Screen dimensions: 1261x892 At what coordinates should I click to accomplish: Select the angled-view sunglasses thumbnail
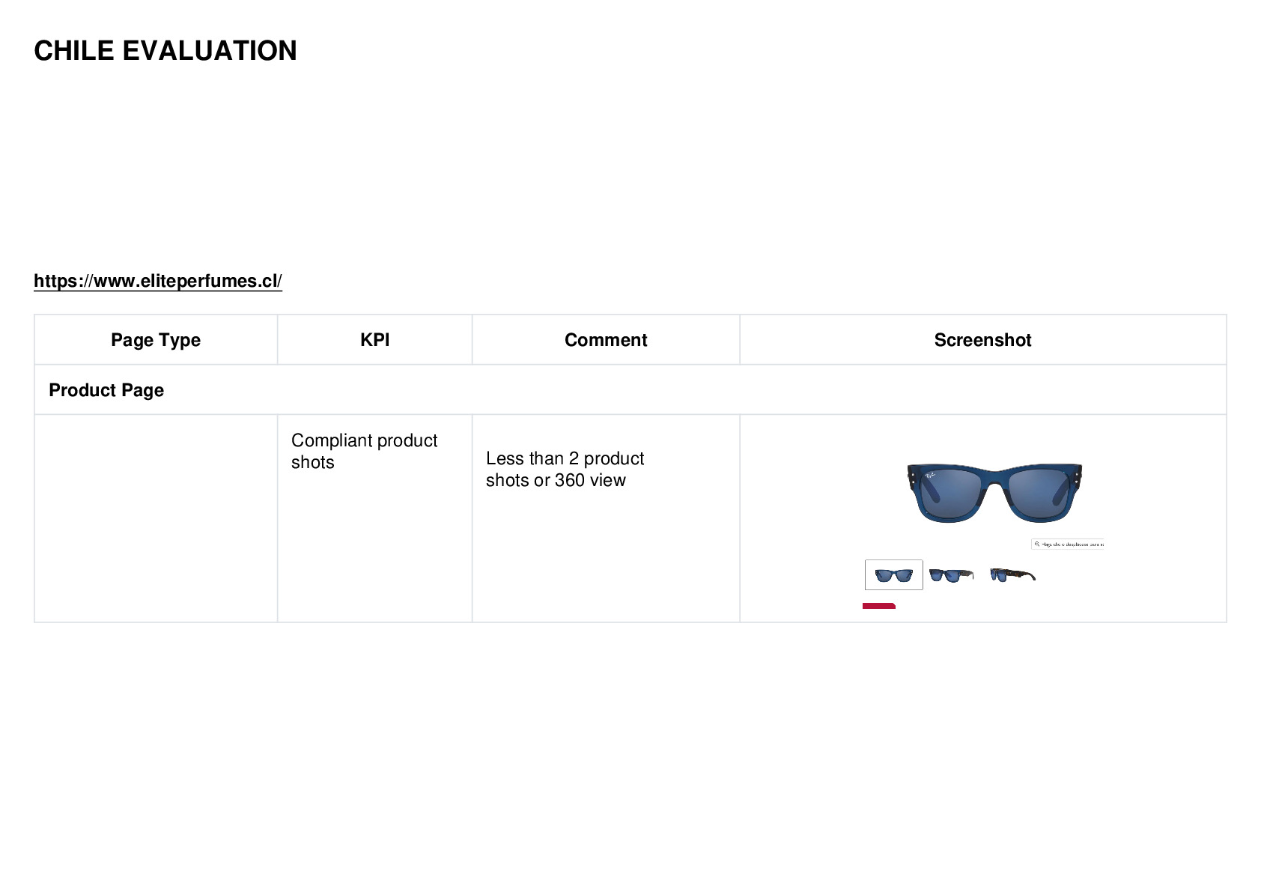pos(951,575)
